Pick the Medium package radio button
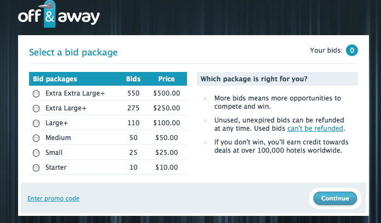Screen dimensions: 381x223 click(x=36, y=138)
